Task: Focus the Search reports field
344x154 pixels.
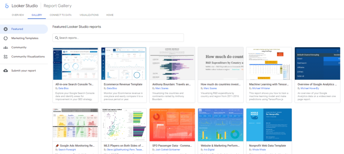Action: (x=118, y=38)
